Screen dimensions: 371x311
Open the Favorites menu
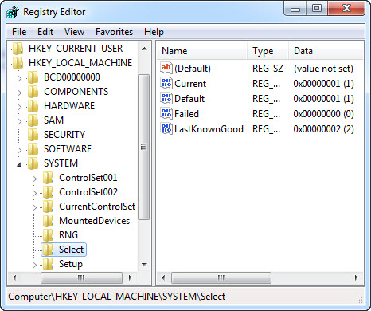click(x=114, y=32)
